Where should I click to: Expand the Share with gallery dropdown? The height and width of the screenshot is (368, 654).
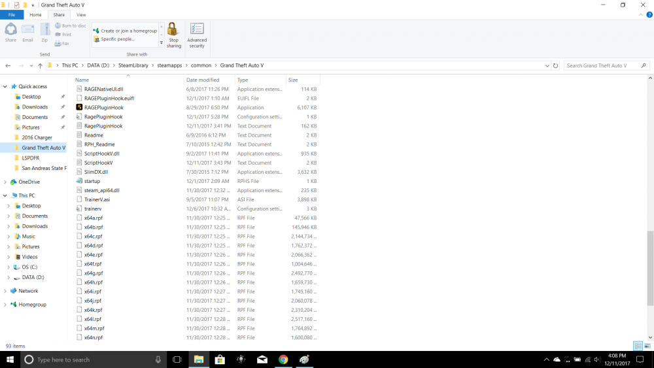click(x=162, y=42)
